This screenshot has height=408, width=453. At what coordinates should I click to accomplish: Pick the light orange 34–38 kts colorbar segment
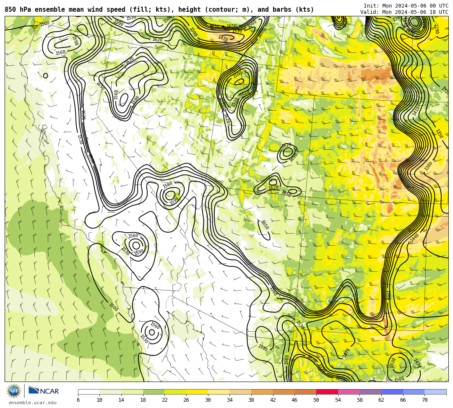coord(240,392)
